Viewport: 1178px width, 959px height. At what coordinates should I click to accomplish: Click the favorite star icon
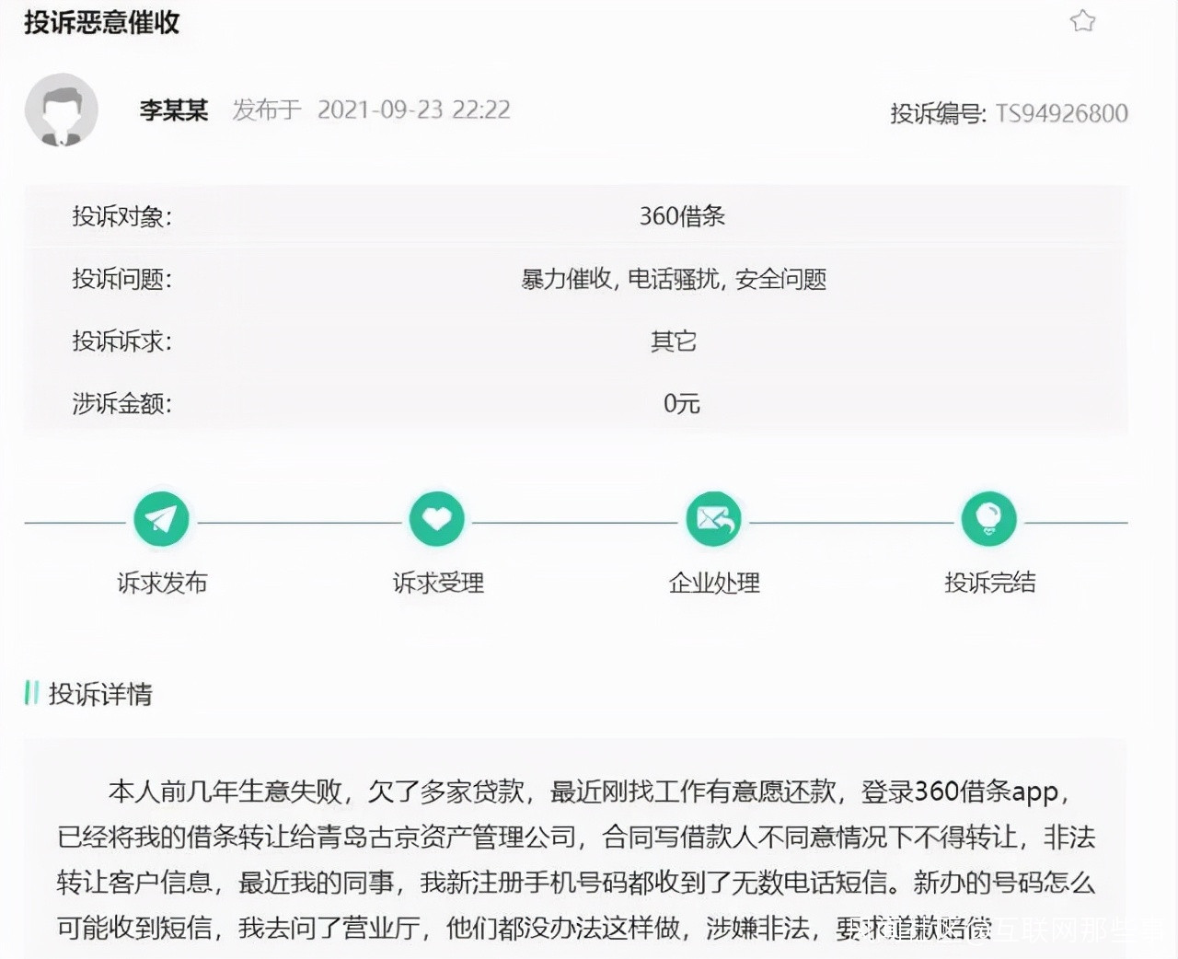point(1083,21)
